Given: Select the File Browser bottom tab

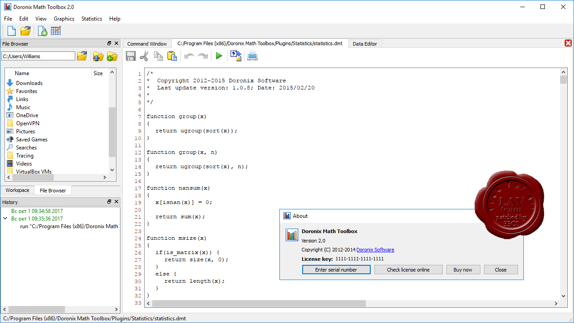Looking at the screenshot, I should tap(53, 191).
